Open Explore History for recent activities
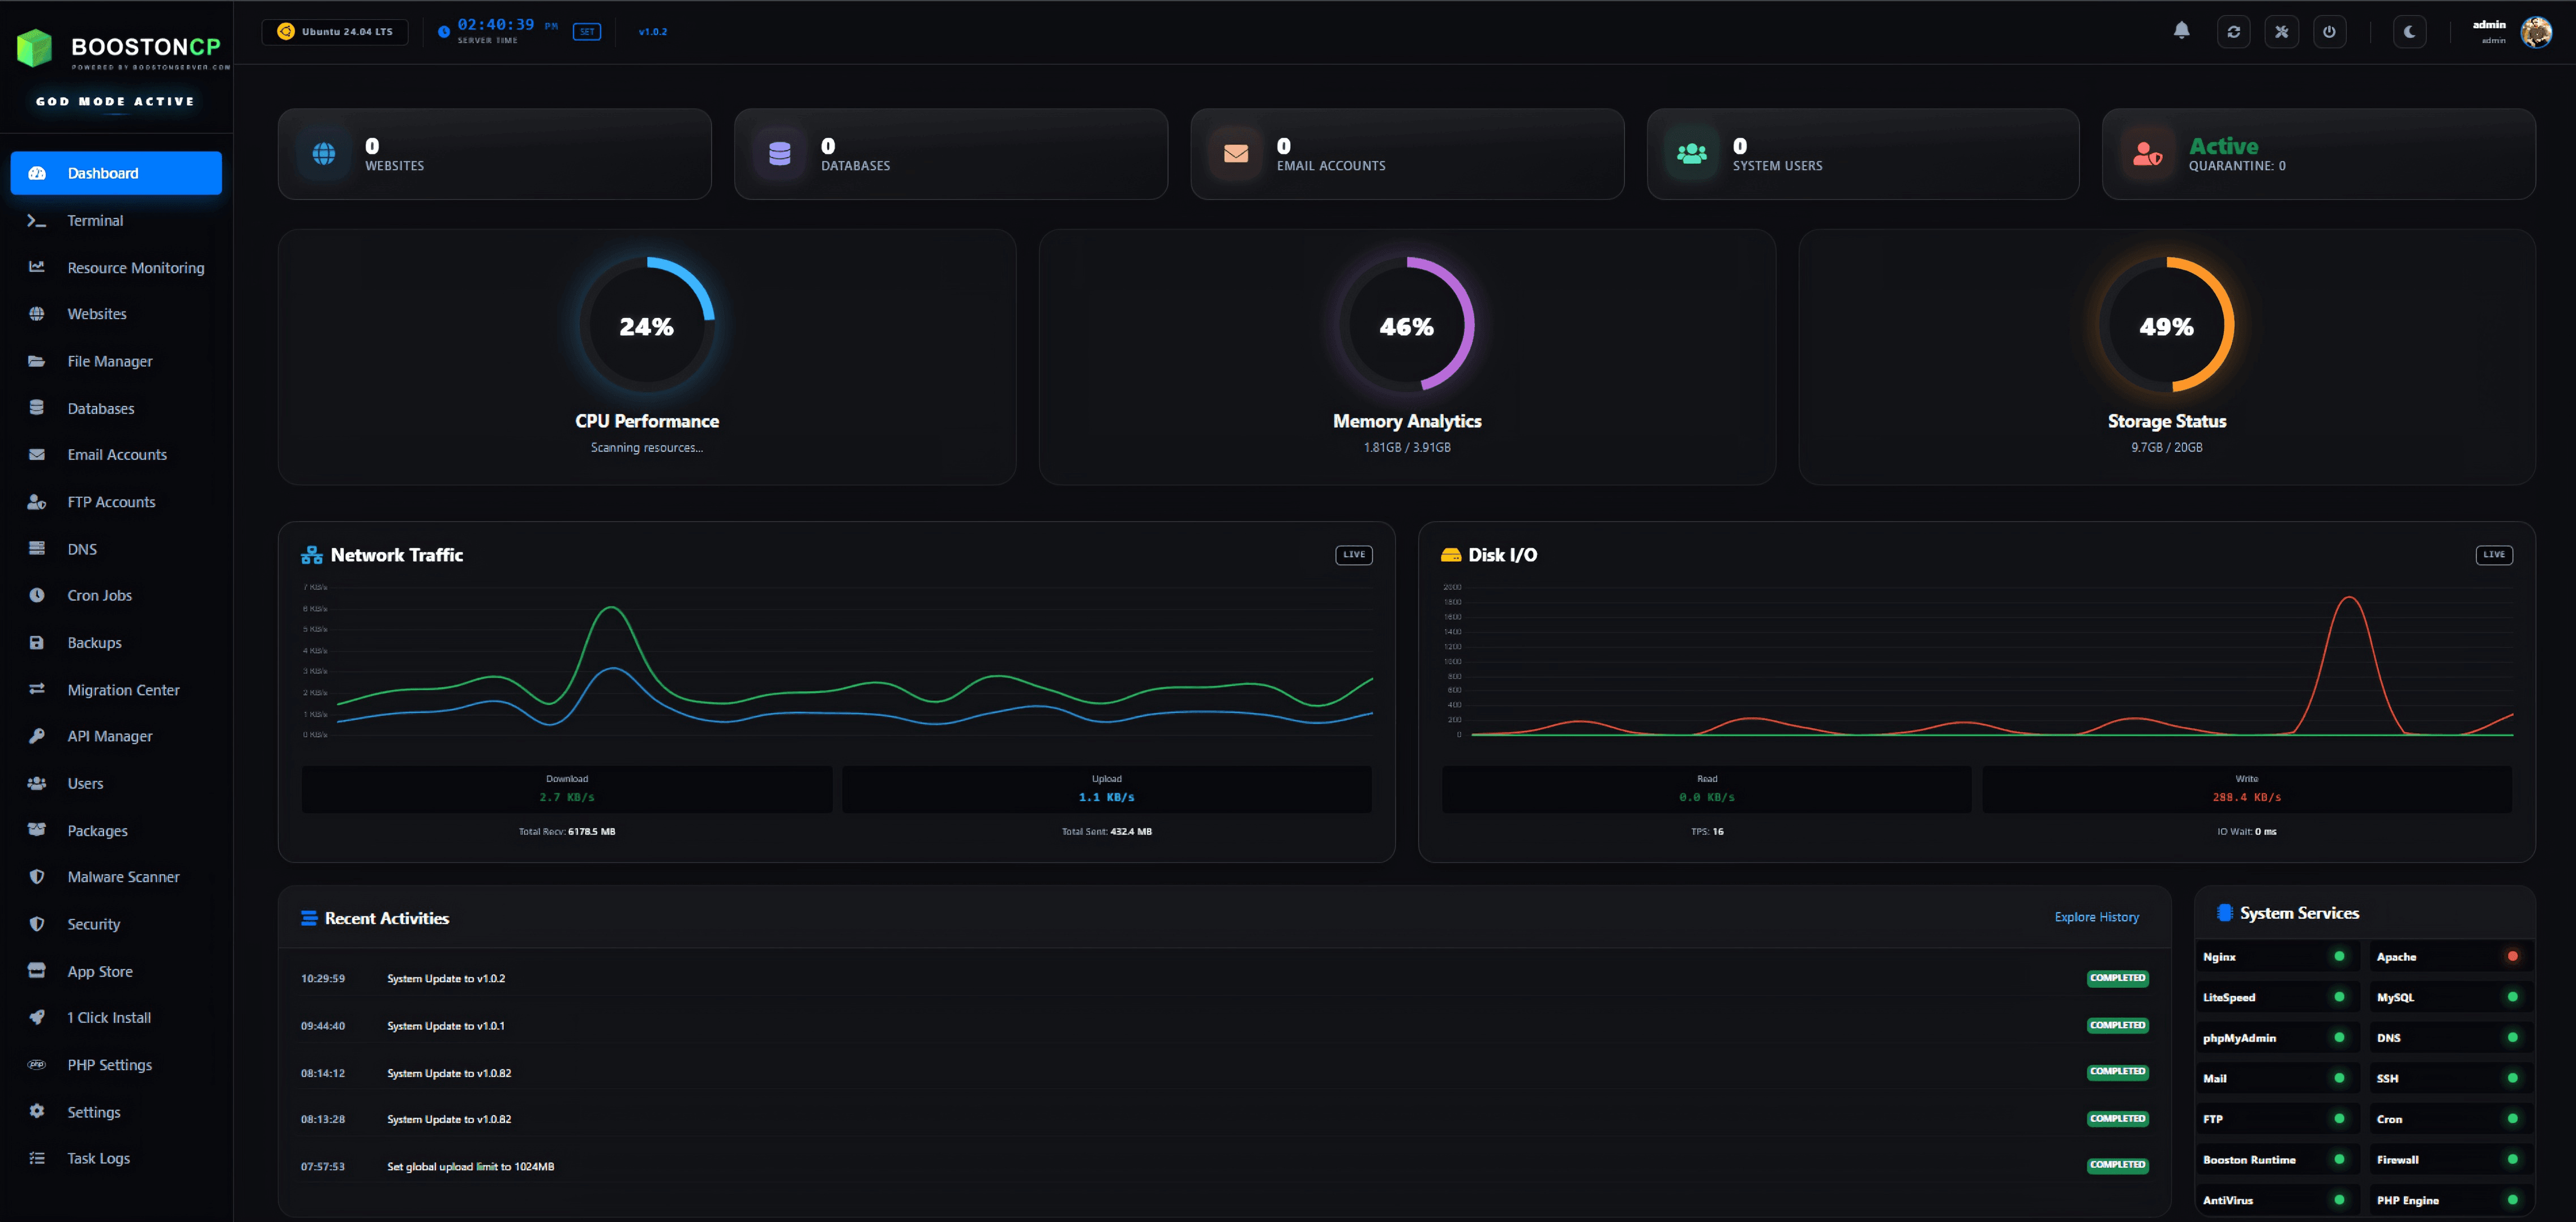The height and width of the screenshot is (1222, 2576). point(2096,917)
